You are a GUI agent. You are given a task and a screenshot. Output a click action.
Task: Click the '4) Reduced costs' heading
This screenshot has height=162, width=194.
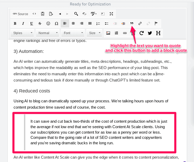(x=32, y=91)
